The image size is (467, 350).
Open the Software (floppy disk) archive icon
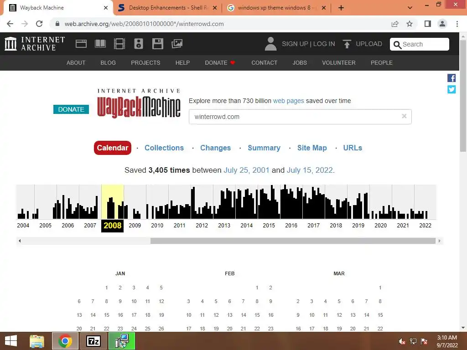pyautogui.click(x=157, y=44)
